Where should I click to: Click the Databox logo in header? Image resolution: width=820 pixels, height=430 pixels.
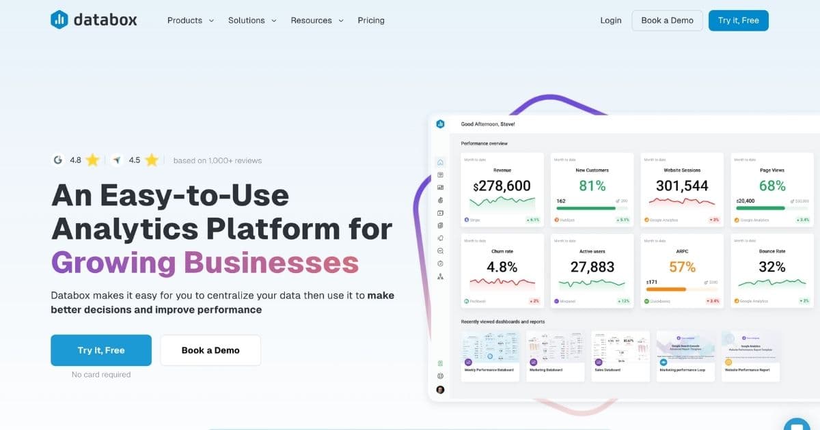click(x=94, y=20)
